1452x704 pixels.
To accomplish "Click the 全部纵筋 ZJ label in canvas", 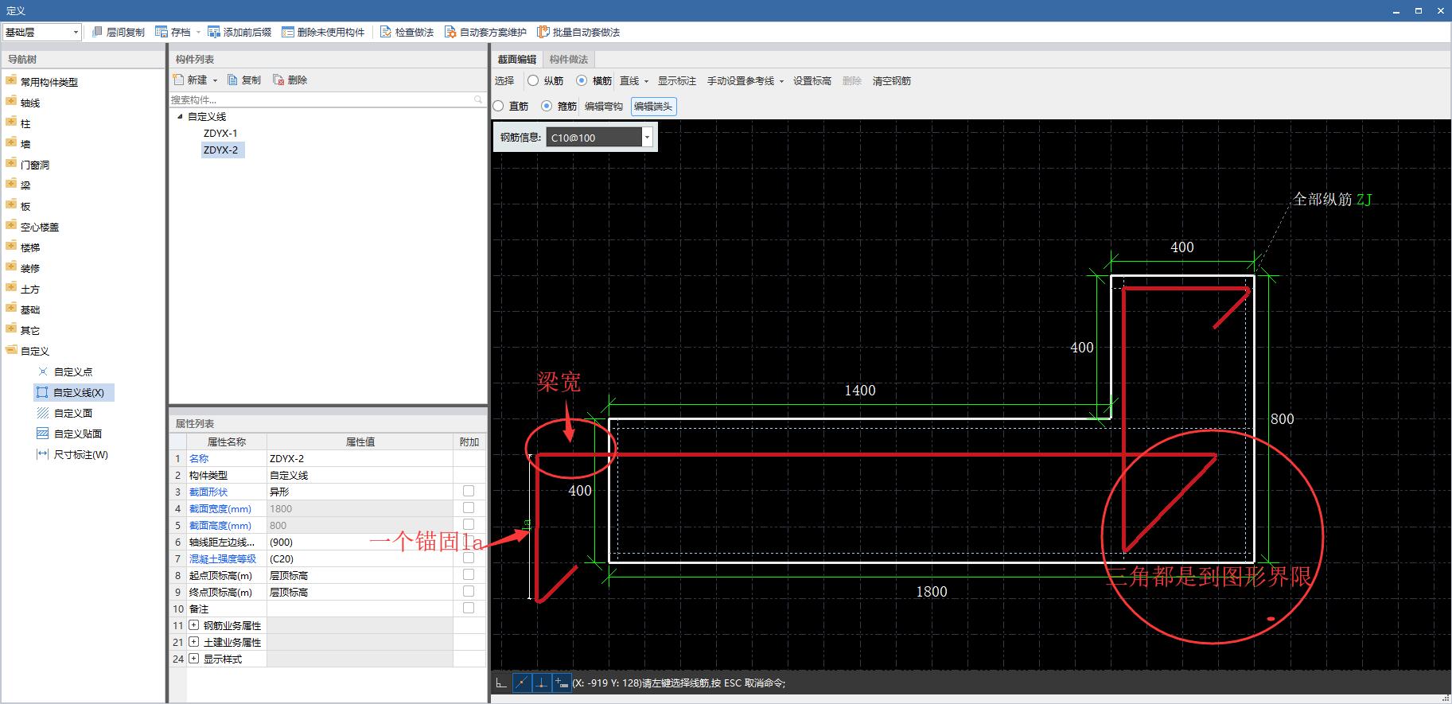I will pos(1333,199).
